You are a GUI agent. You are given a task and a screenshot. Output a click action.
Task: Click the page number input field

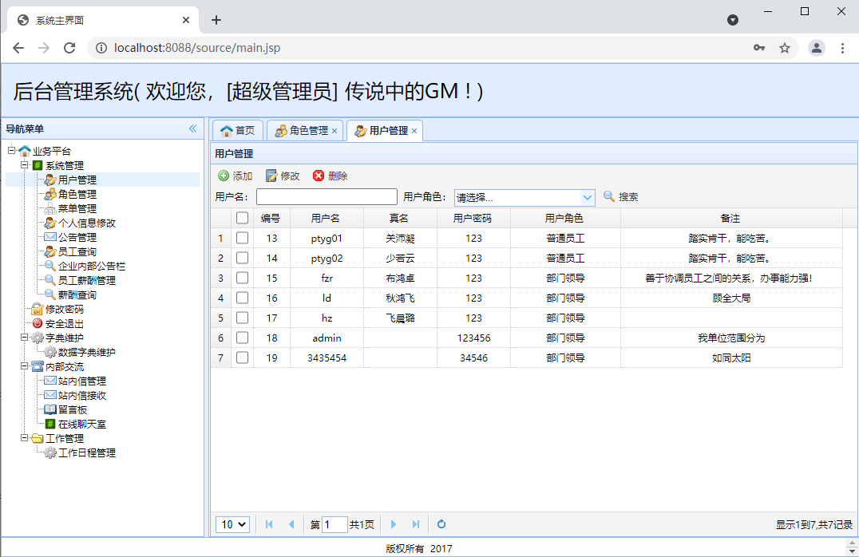(x=334, y=524)
